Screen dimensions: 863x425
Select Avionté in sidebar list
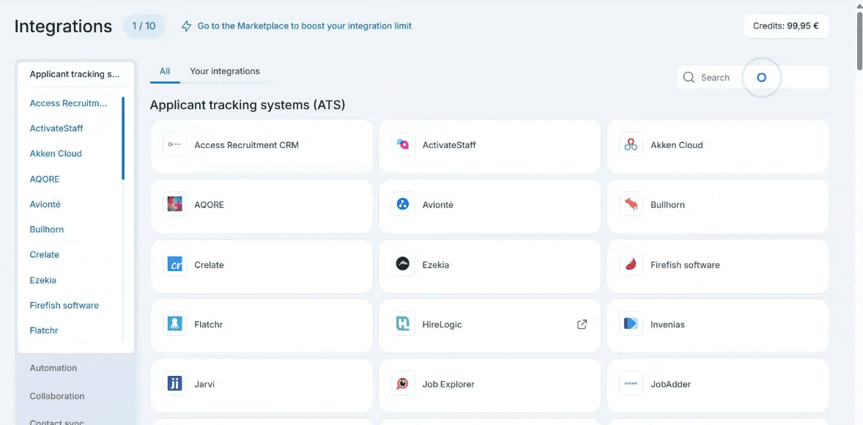click(x=45, y=204)
